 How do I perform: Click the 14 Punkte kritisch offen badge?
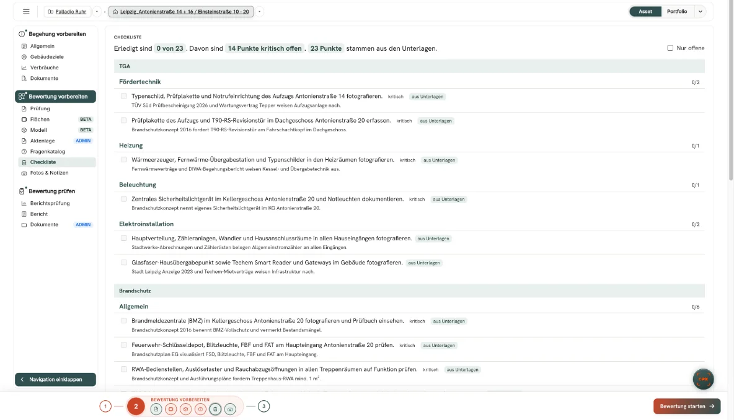(265, 49)
